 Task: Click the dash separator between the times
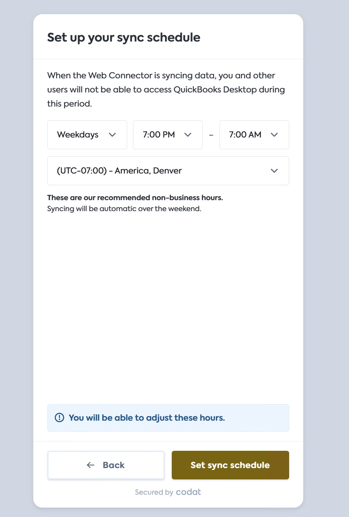(x=211, y=135)
